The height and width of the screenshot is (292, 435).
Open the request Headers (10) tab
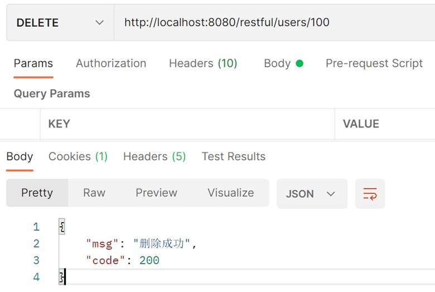pos(203,63)
